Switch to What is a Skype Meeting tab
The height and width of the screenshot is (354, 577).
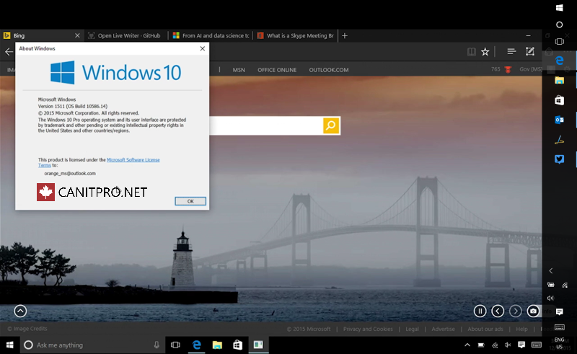pos(296,36)
